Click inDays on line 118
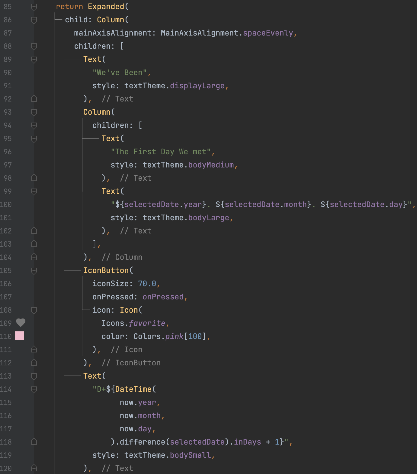The image size is (417, 474). pyautogui.click(x=247, y=442)
